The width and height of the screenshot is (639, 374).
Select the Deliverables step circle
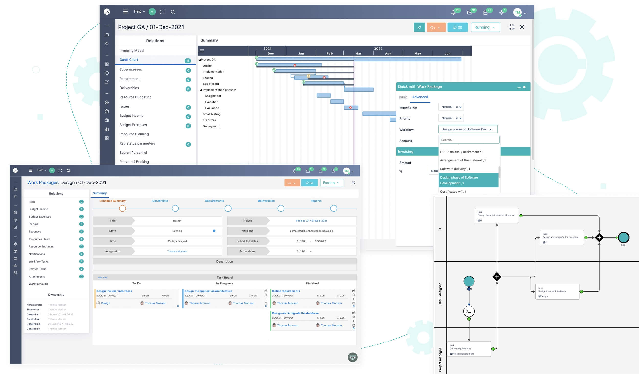tap(281, 208)
